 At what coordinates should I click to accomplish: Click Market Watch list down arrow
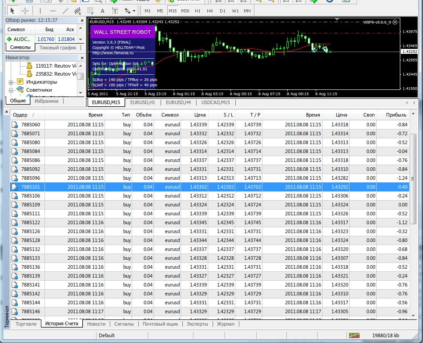[81, 40]
